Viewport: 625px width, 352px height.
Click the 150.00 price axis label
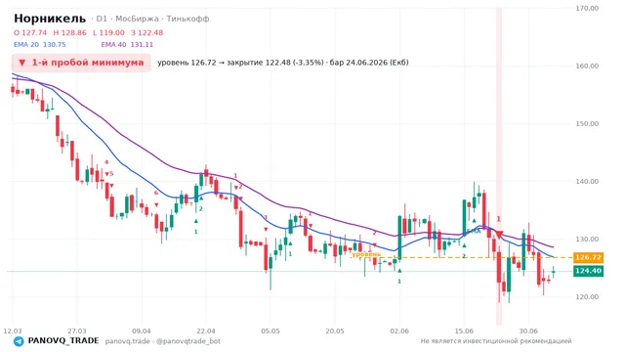(587, 124)
